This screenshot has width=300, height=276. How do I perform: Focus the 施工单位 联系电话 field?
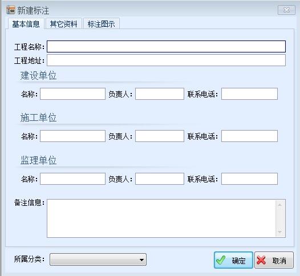click(249, 136)
